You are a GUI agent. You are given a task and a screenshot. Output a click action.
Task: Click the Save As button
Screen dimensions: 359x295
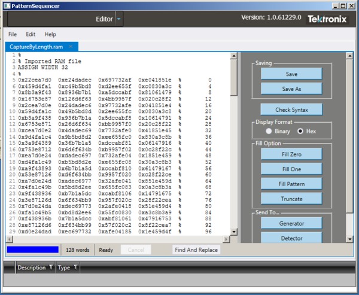click(291, 89)
